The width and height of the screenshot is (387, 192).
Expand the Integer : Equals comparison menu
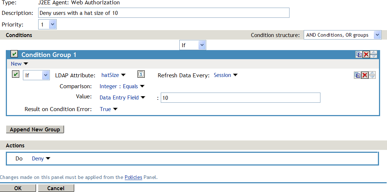[x=122, y=86]
